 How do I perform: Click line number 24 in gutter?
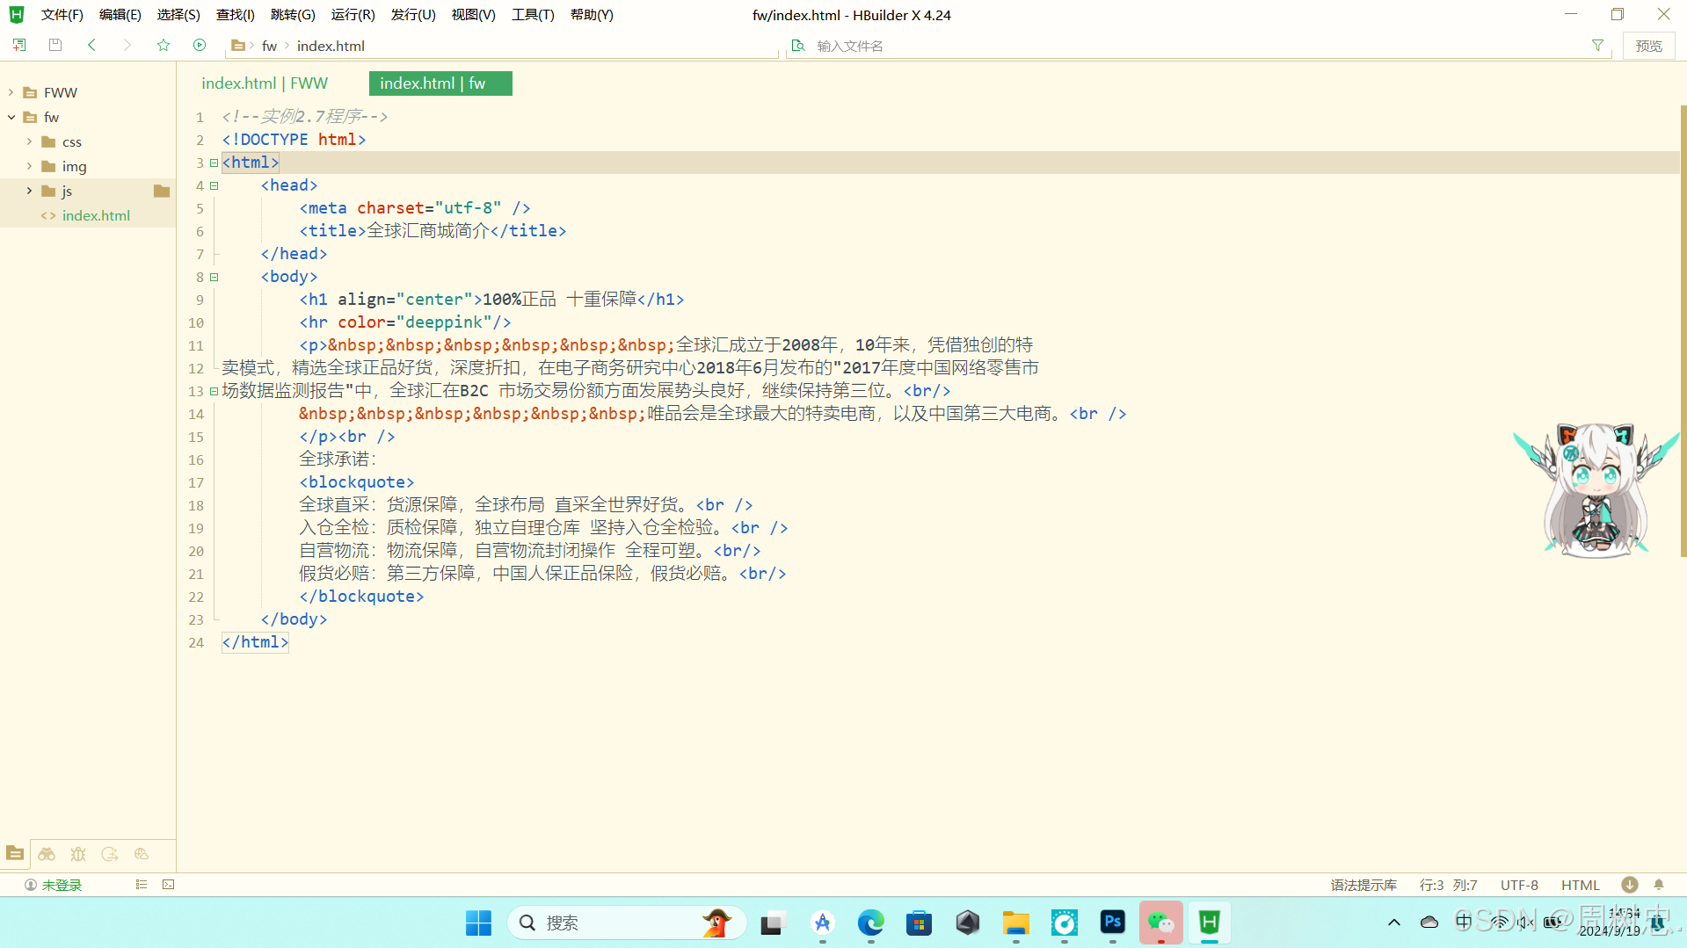tap(196, 642)
